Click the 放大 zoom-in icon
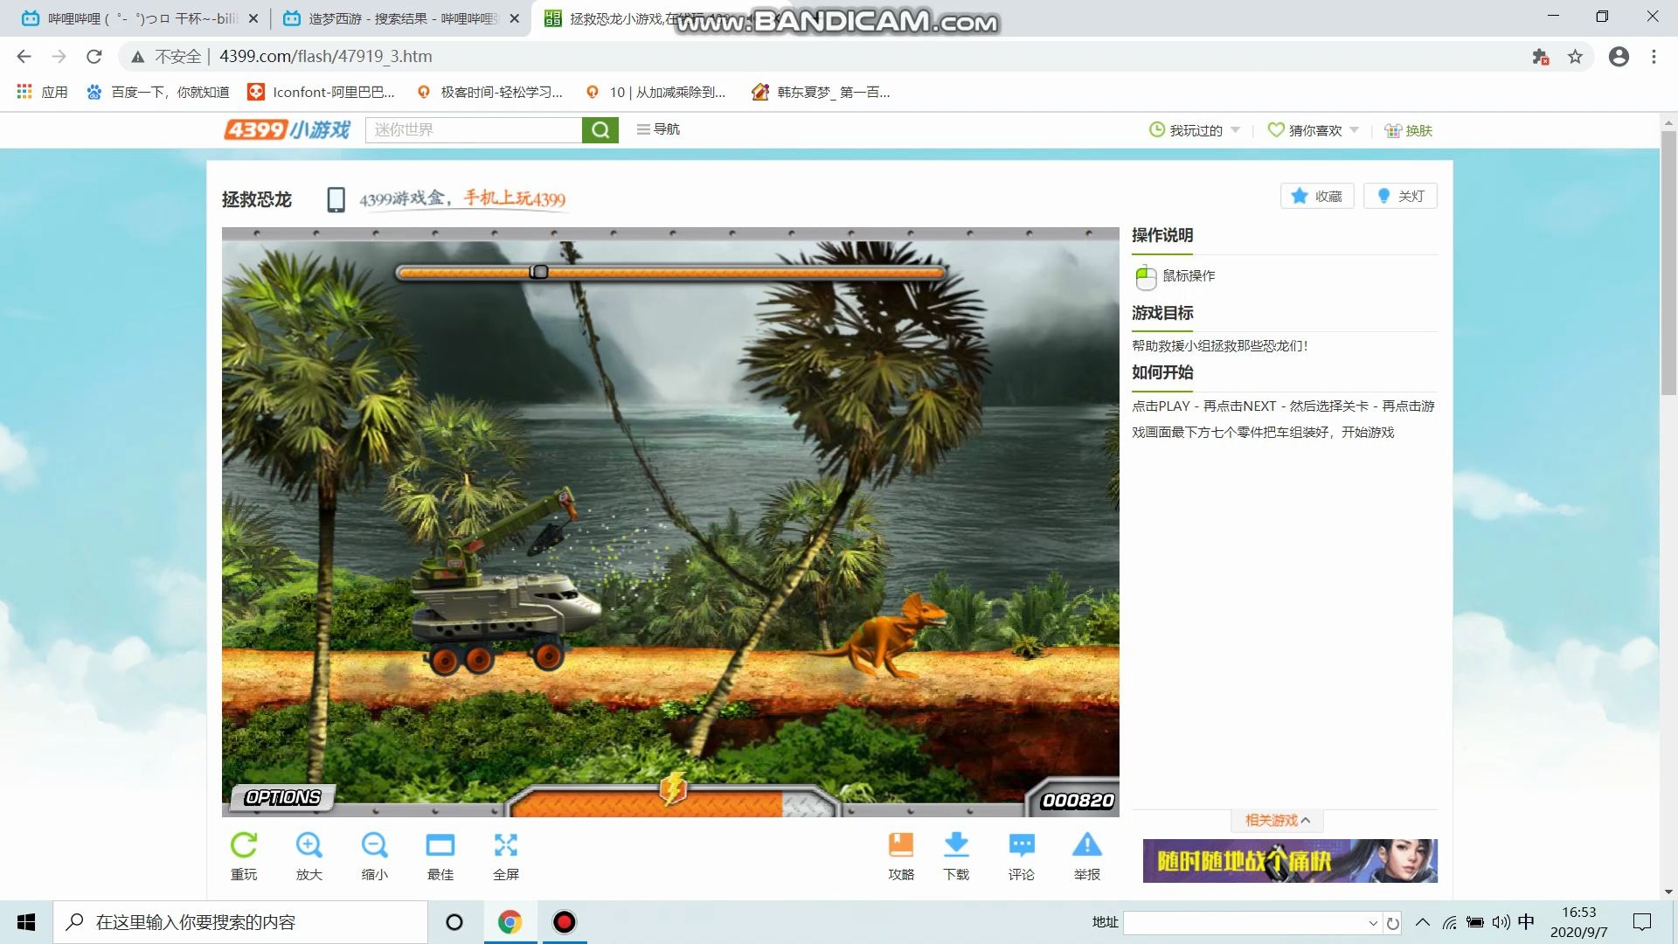This screenshot has height=944, width=1678. pyautogui.click(x=309, y=845)
